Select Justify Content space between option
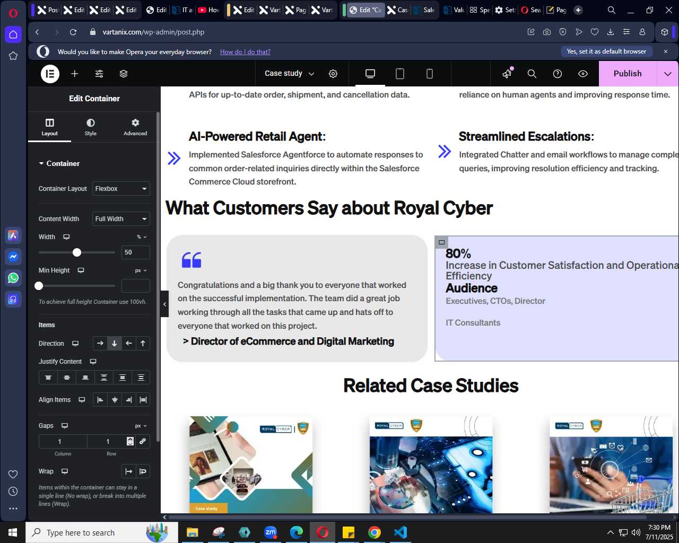 (104, 378)
